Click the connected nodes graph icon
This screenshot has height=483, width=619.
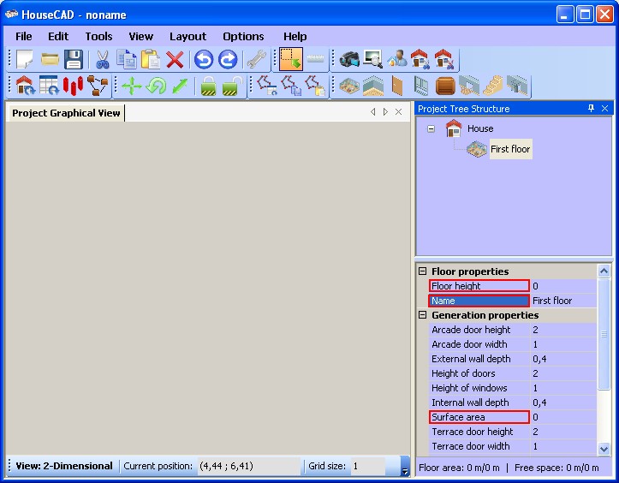point(97,86)
